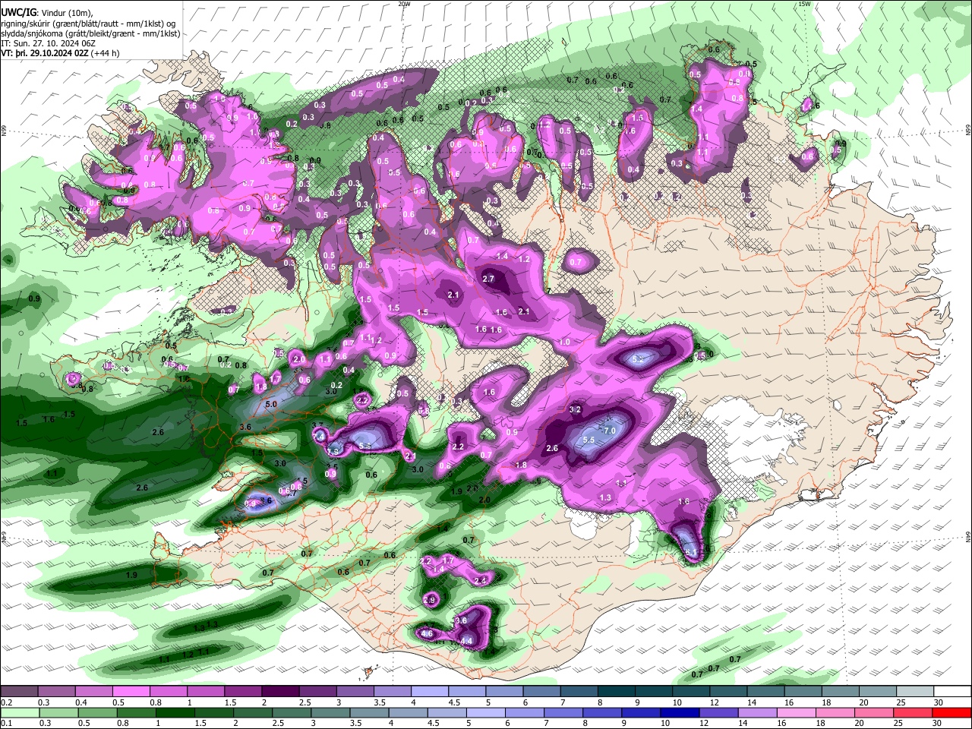Select the bright pink snow scale swatch labeled 0.5

(x=131, y=692)
